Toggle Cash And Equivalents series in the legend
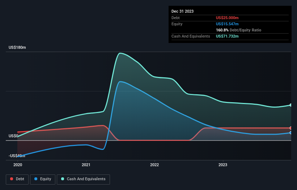 (83, 179)
